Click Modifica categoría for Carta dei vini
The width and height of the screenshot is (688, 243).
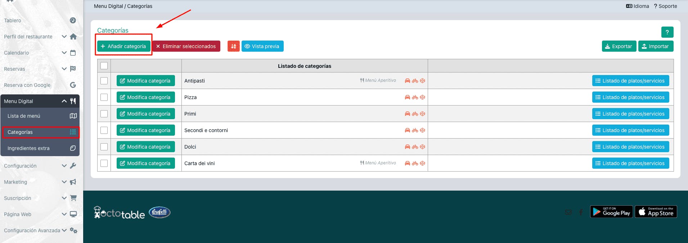tap(145, 163)
